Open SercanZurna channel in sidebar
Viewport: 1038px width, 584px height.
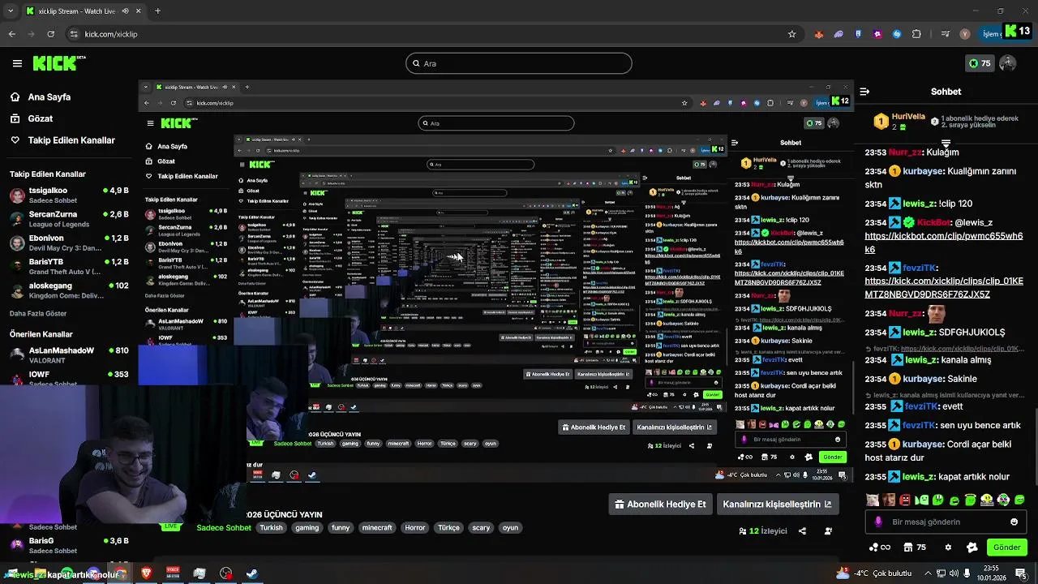coord(69,219)
